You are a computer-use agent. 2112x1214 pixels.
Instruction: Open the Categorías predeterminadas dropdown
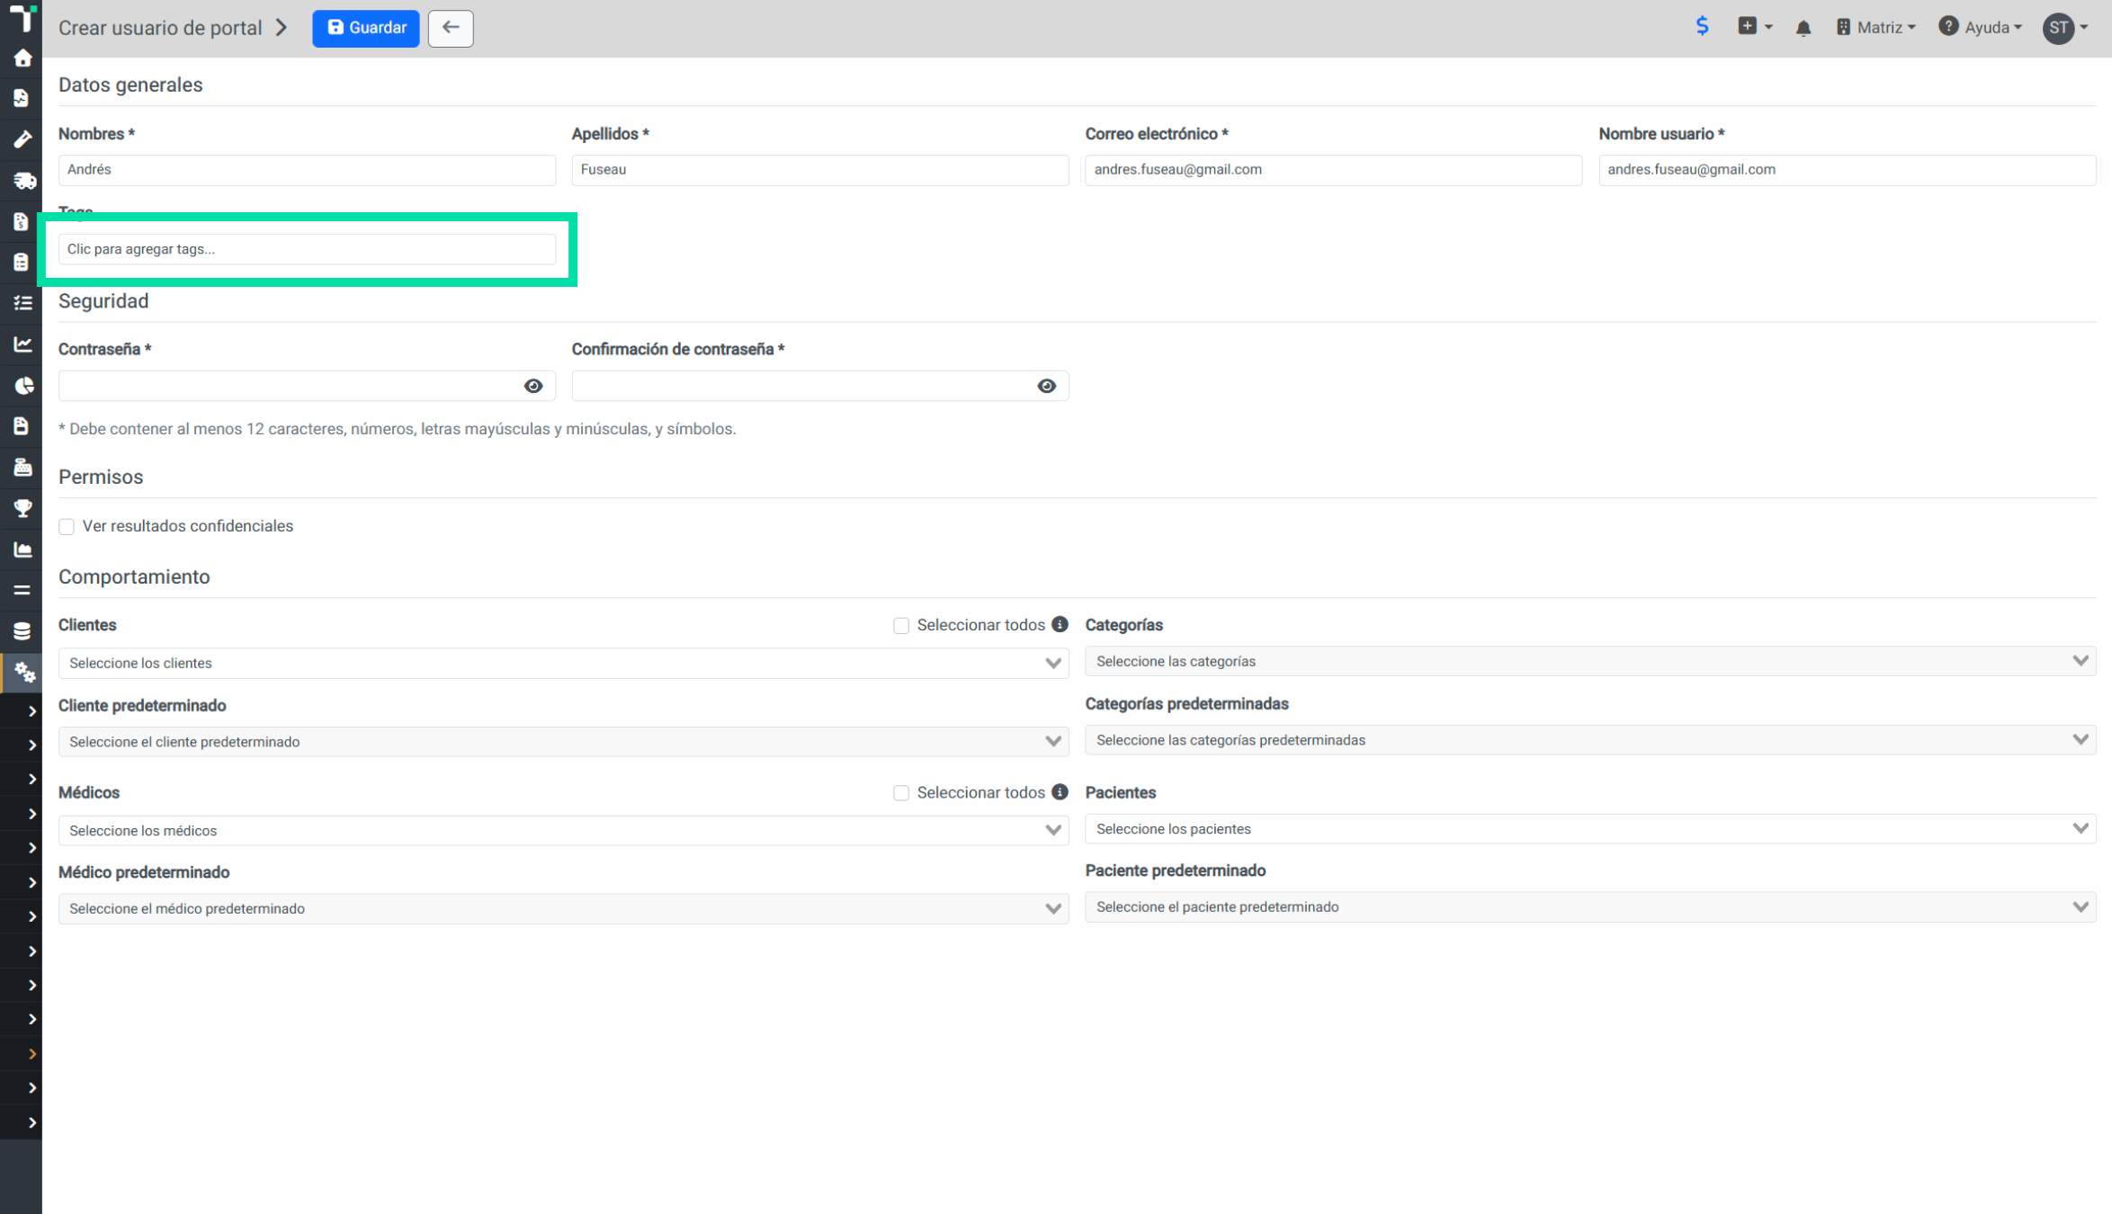(1590, 740)
